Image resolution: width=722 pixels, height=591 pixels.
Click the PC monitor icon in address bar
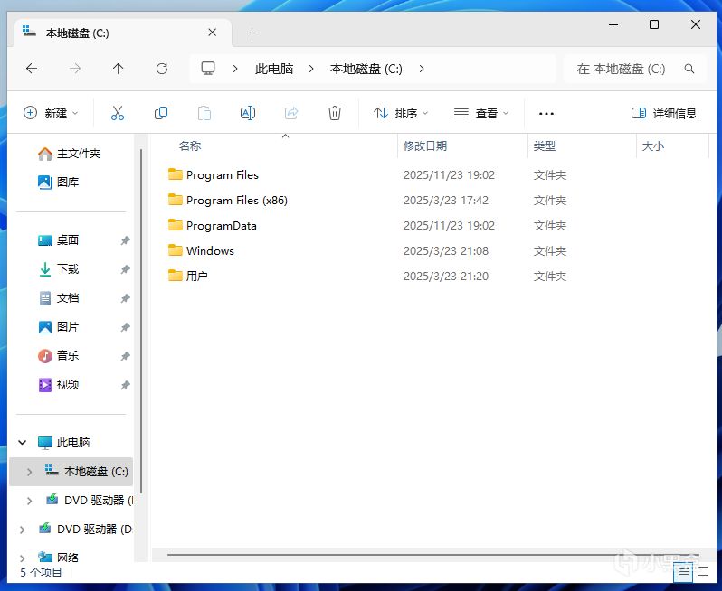pyautogui.click(x=208, y=69)
